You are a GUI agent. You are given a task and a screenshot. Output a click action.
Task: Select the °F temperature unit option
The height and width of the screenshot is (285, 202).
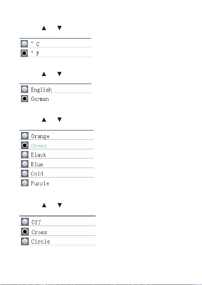tap(24, 53)
